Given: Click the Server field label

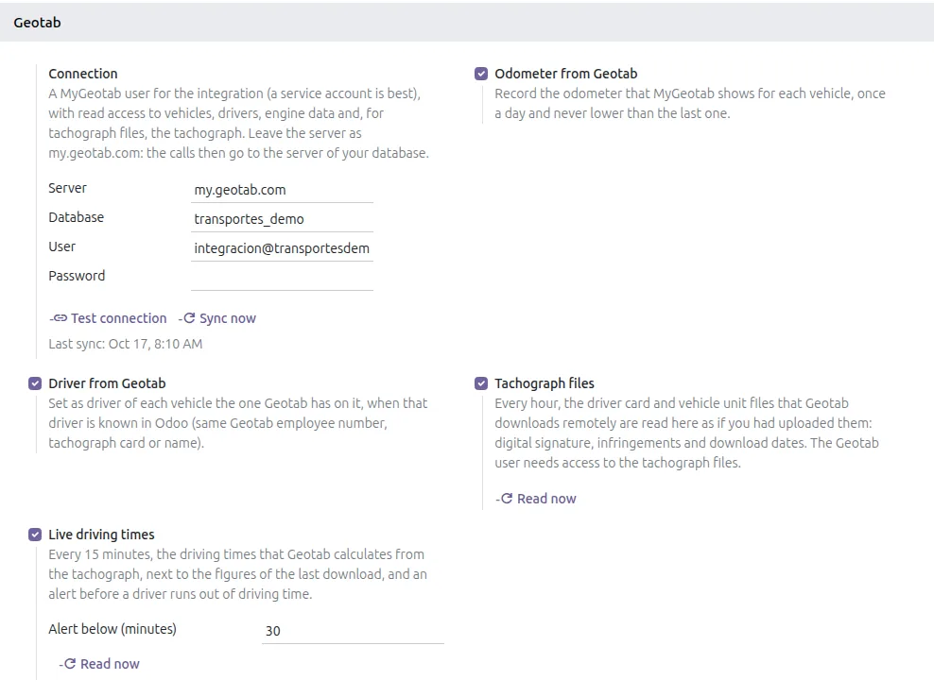Looking at the screenshot, I should (67, 188).
